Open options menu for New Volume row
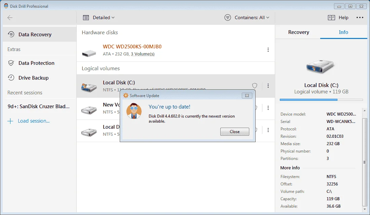 268,108
